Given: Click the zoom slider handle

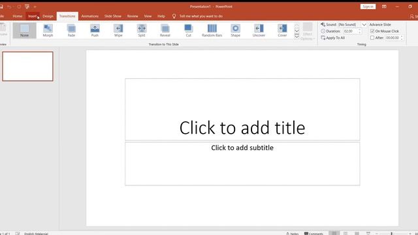Looking at the screenshot, I should click(x=392, y=234).
